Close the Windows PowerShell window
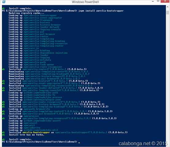170x147 pixels. (165, 1)
